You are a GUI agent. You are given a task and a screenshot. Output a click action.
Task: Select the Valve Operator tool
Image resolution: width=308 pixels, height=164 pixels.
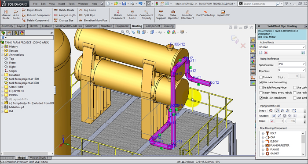click(173, 15)
